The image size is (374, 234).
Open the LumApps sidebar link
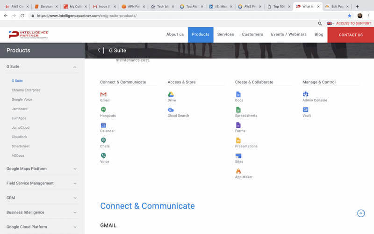(19, 118)
